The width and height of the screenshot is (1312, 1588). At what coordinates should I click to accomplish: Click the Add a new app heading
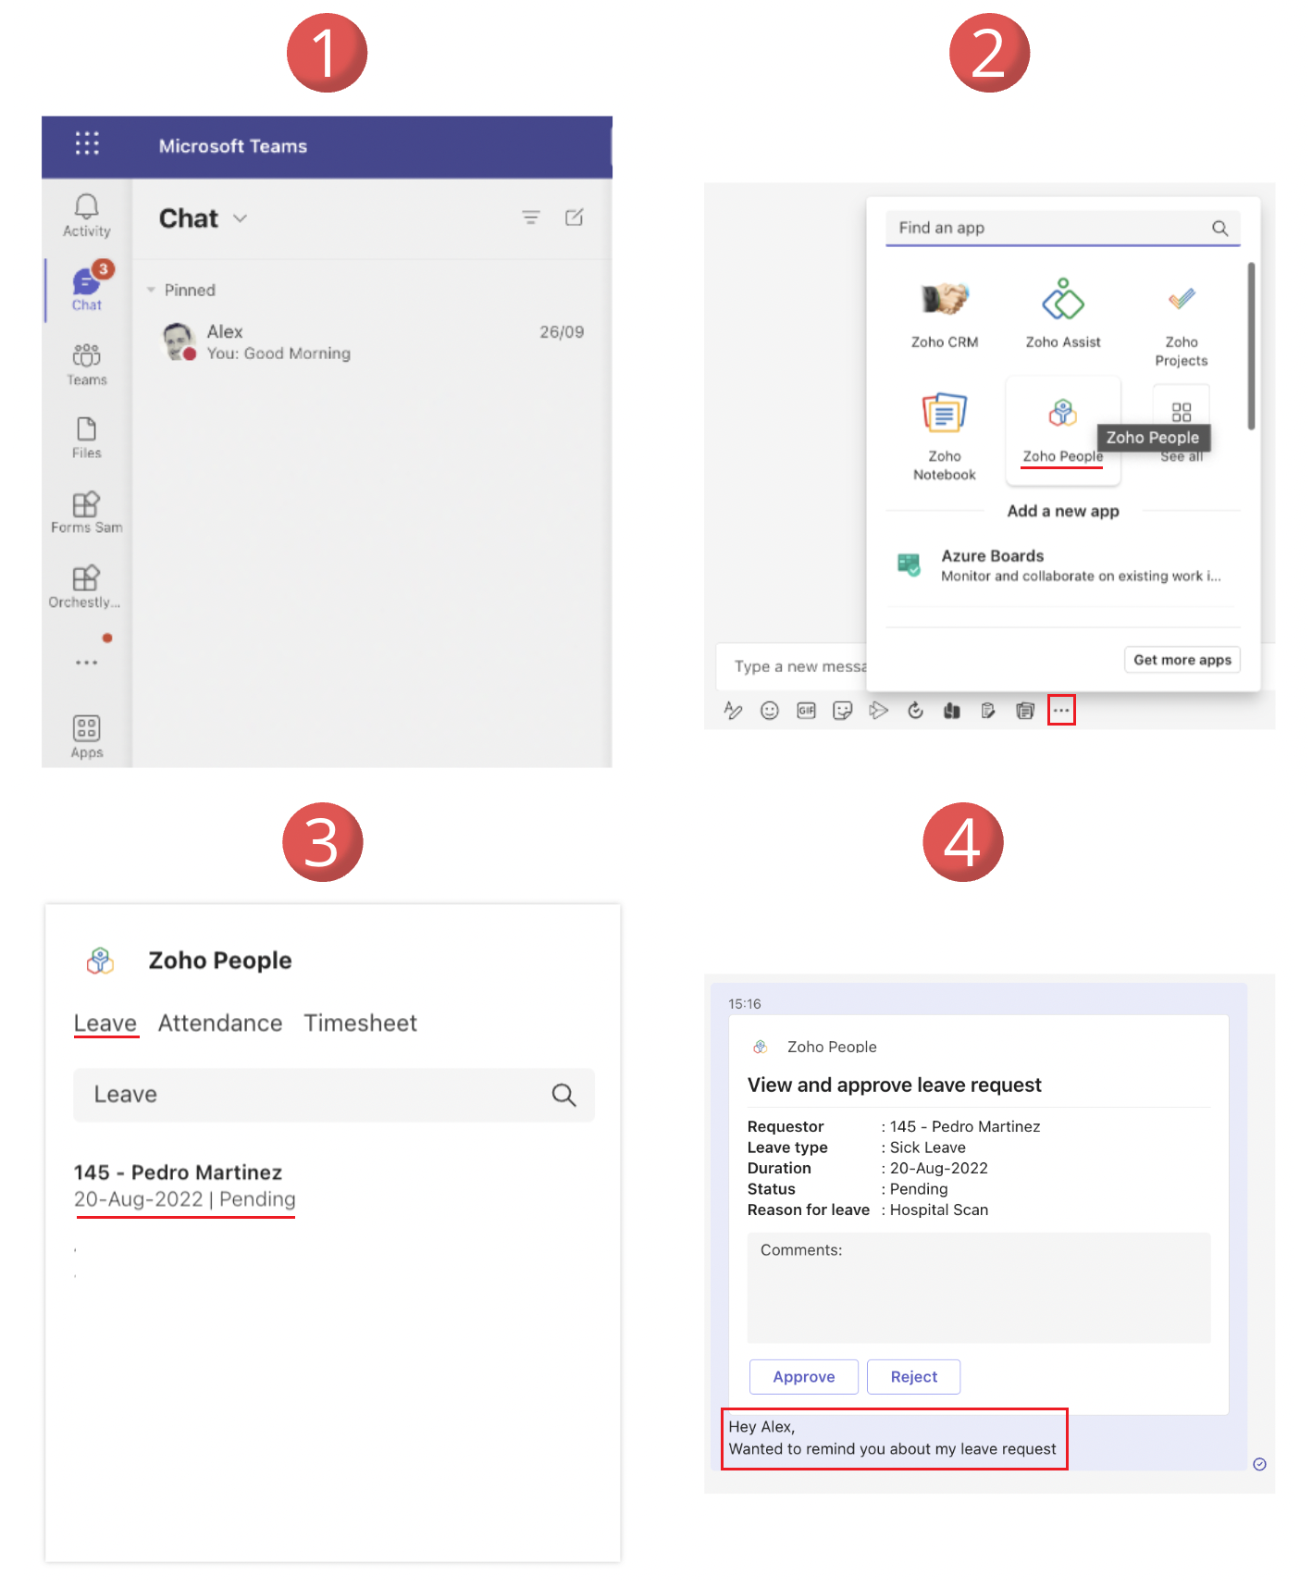click(x=1063, y=511)
